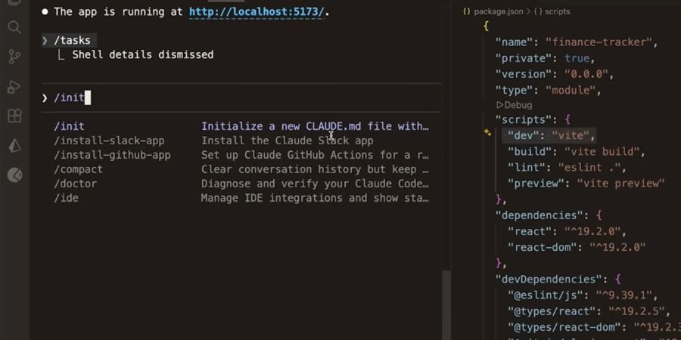Click the Debug code lens above scripts
The width and height of the screenshot is (681, 340).
coord(518,105)
